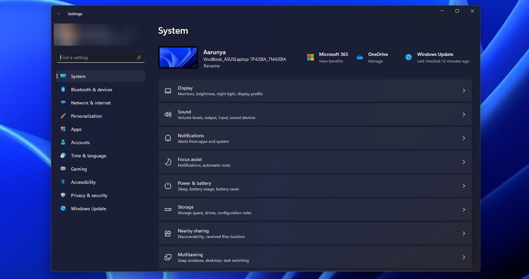
Task: Click the Multitasking windows icon
Action: (168, 257)
